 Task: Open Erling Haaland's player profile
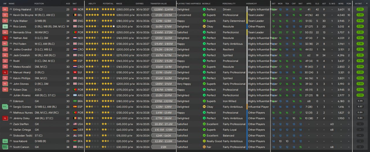coord(22,9)
